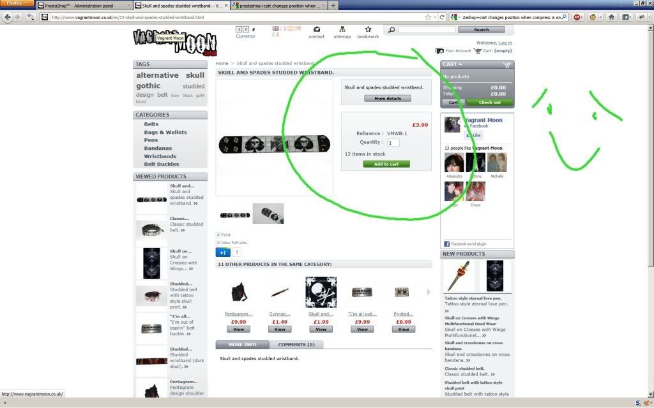Click the Quantity input field

coord(393,143)
